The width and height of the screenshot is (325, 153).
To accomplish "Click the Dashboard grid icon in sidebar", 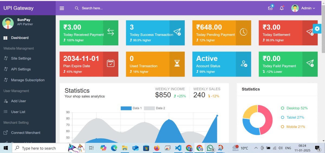I will [5, 38].
